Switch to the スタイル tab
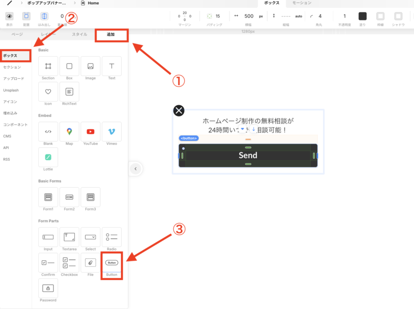 pyautogui.click(x=80, y=34)
